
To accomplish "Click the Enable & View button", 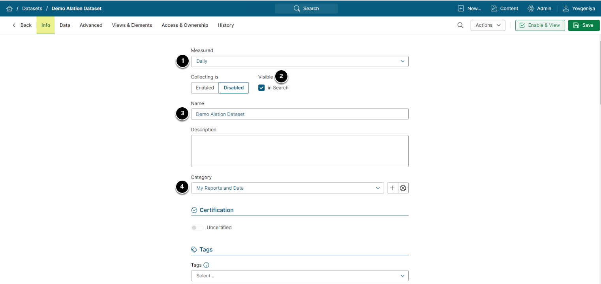I will pyautogui.click(x=540, y=25).
